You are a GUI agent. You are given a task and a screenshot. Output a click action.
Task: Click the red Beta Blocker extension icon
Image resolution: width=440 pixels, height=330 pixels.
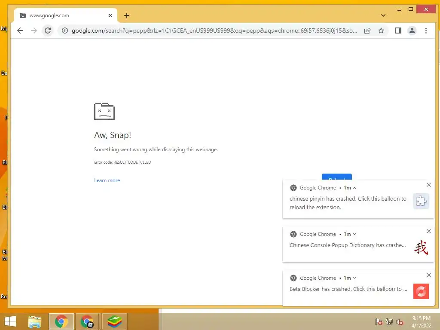coord(421,291)
